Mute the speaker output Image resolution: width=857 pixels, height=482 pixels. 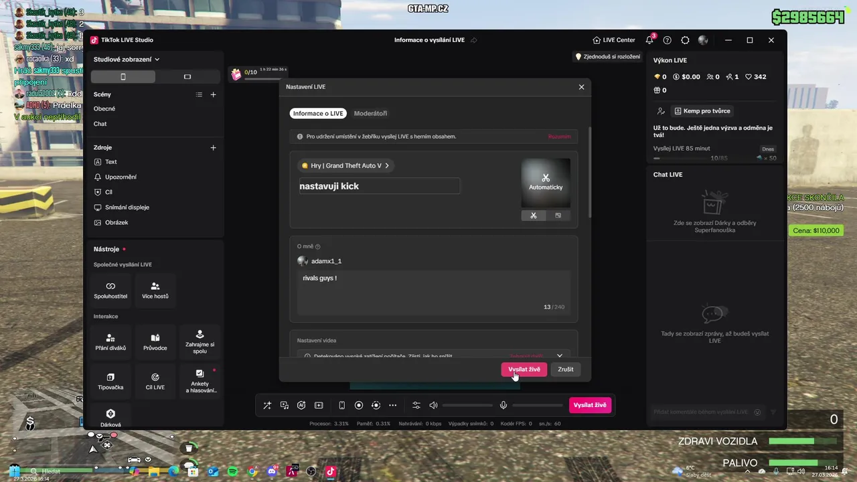pyautogui.click(x=433, y=405)
